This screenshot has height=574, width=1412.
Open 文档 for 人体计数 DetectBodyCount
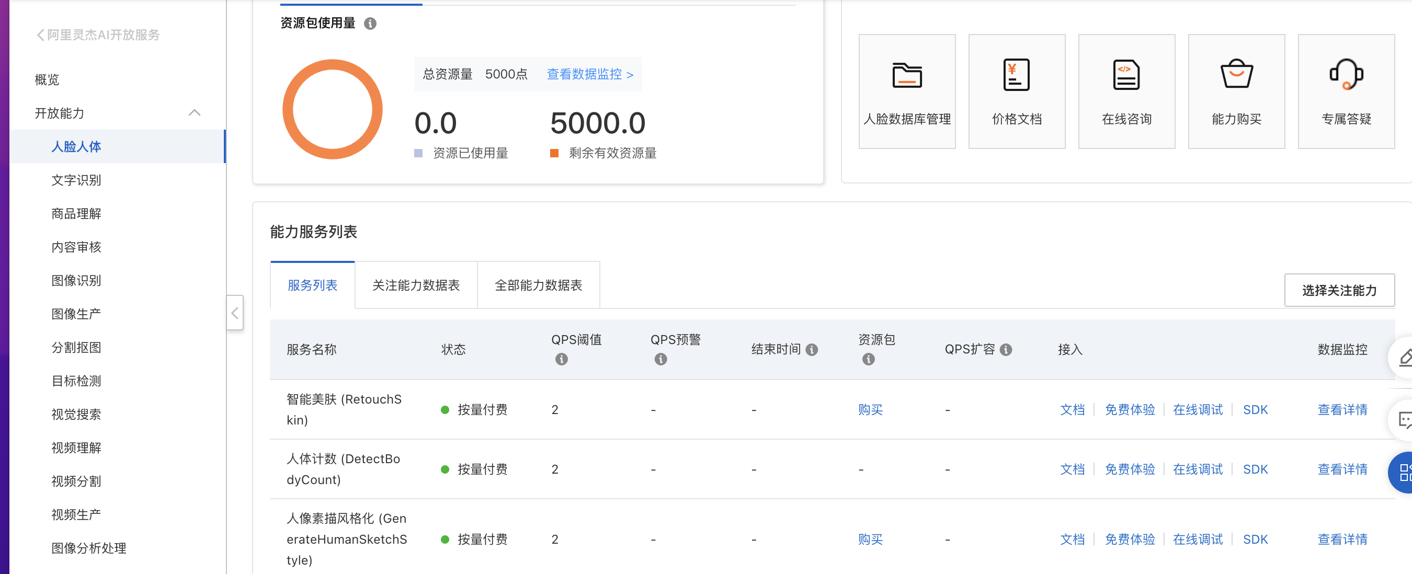[1072, 469]
